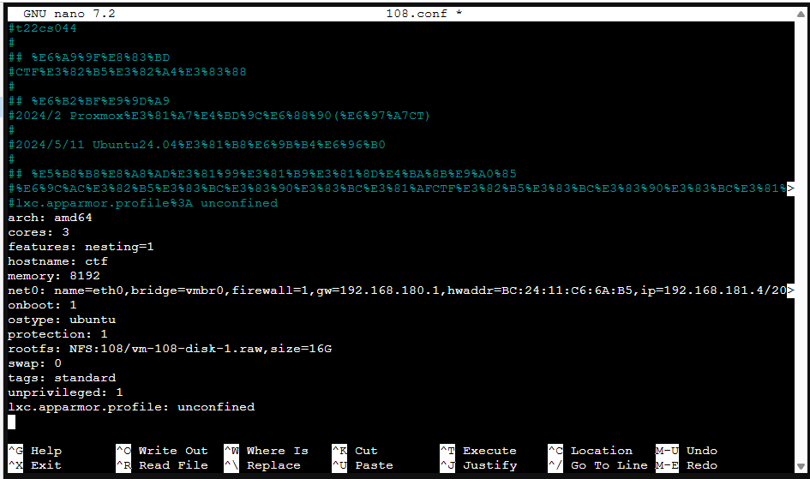Click the ^U Paste shortcut
The height and width of the screenshot is (479, 810).
click(363, 465)
